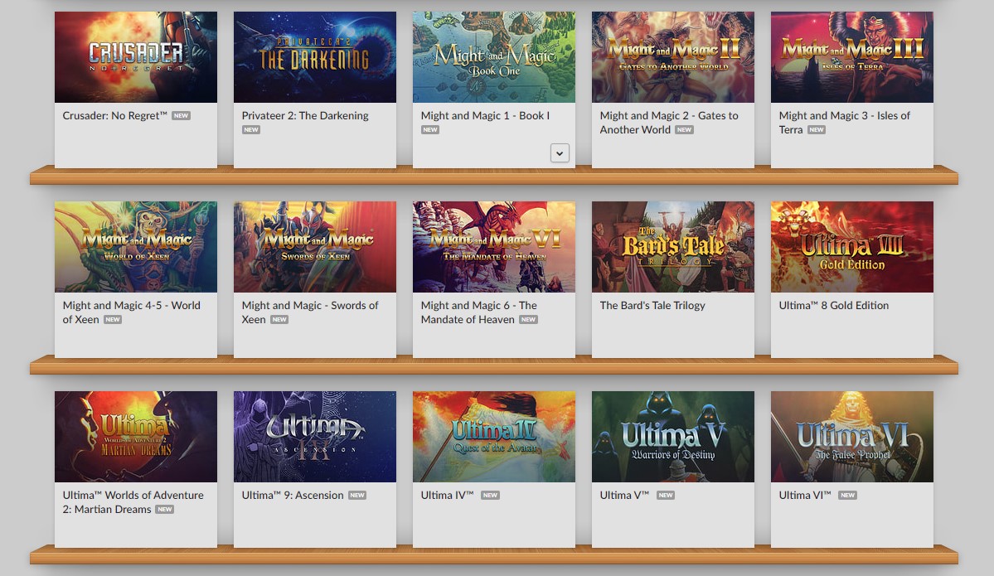Image resolution: width=994 pixels, height=576 pixels.
Task: Select Ultima VI False Prophet cover
Action: (852, 437)
